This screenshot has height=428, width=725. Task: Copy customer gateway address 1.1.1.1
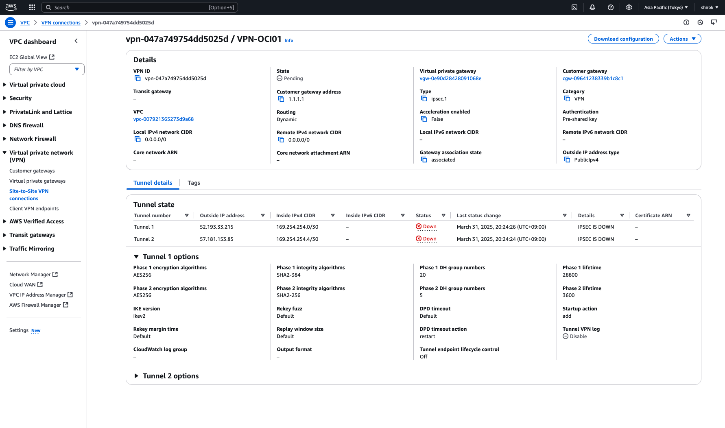pos(281,99)
